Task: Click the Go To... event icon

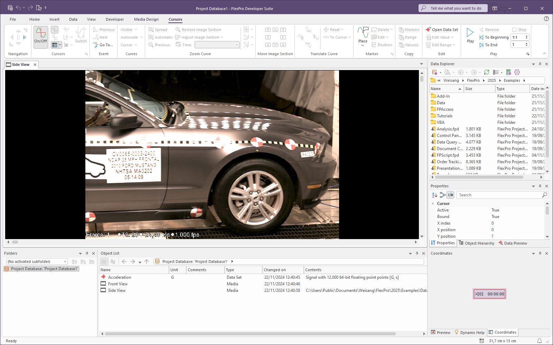Action: click(x=96, y=45)
